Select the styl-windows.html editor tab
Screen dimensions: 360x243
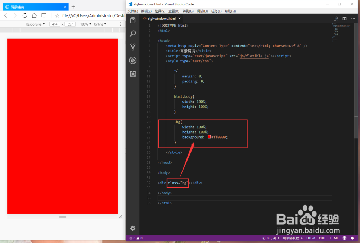click(162, 18)
